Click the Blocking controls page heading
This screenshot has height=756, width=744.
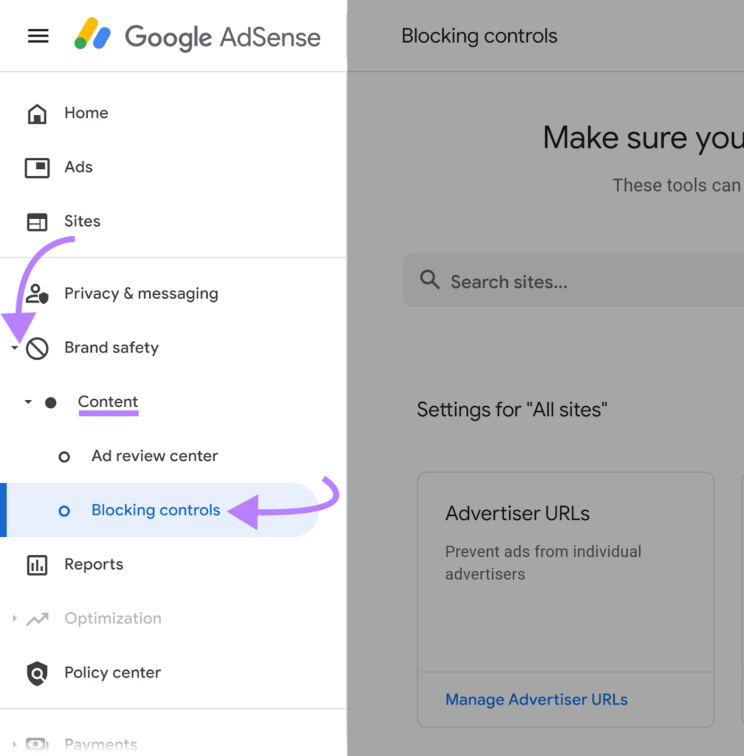click(479, 36)
